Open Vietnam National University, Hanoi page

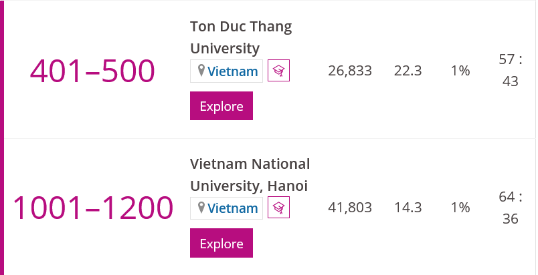point(250,175)
